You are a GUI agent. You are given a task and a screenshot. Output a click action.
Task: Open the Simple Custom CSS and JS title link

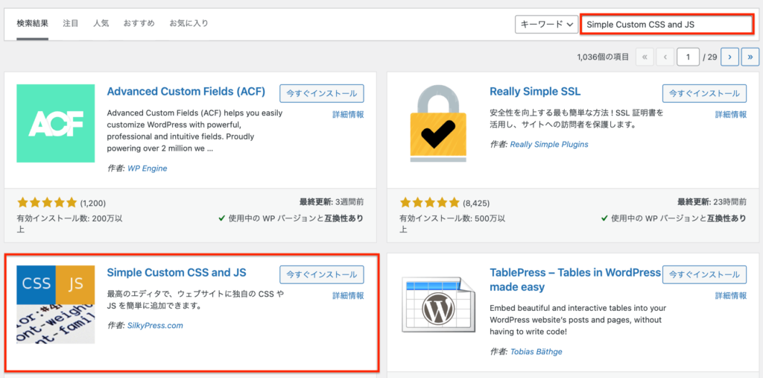(177, 272)
